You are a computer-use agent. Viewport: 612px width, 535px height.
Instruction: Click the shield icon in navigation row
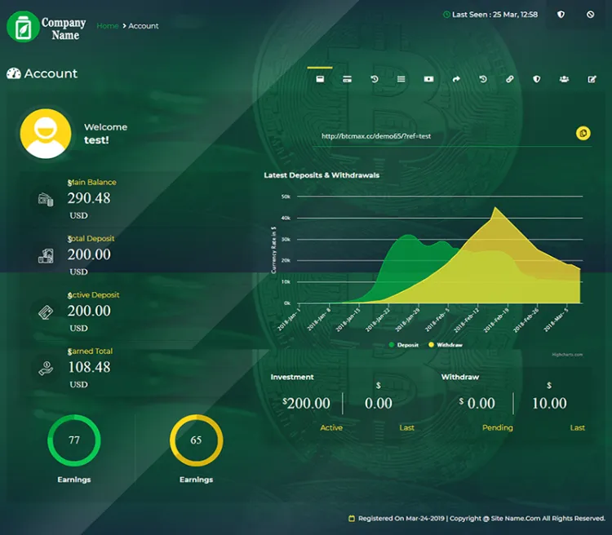(x=537, y=79)
